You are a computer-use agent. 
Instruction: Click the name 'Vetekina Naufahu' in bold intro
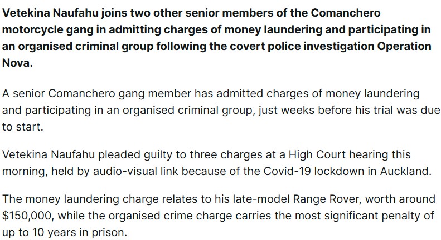tap(50, 13)
